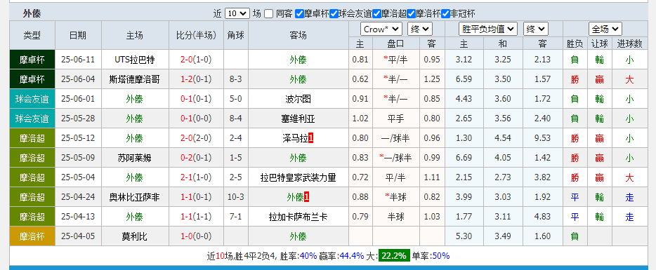Click the 角球 column header
Viewport: 656px width, 270px height.
pos(236,36)
